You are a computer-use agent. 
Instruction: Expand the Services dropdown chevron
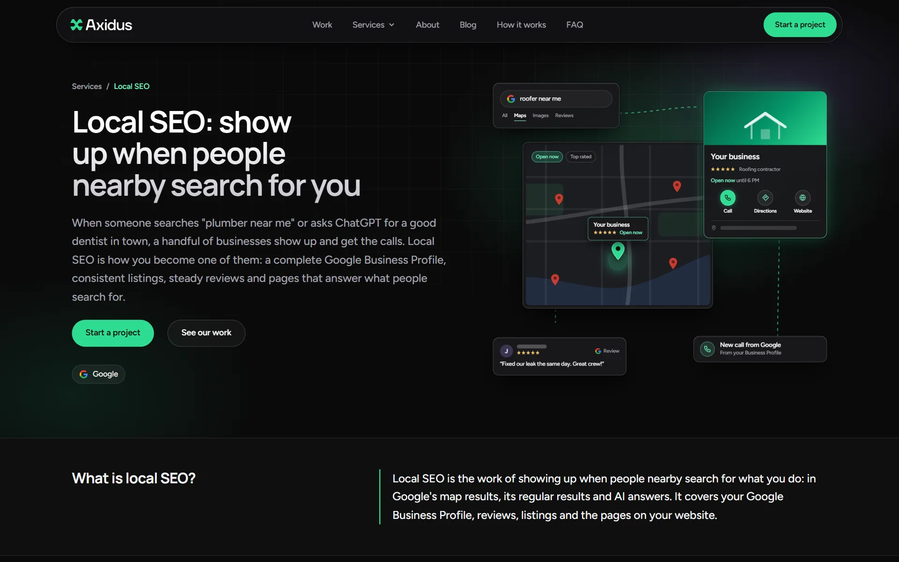coord(392,25)
